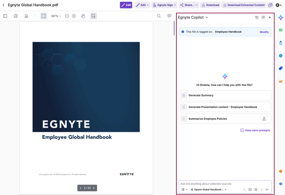Open the Copilot chat history icon
This screenshot has height=195, width=285.
(x=257, y=17)
